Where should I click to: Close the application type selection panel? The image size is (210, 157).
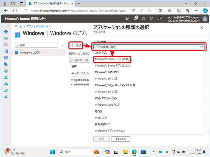(201, 28)
